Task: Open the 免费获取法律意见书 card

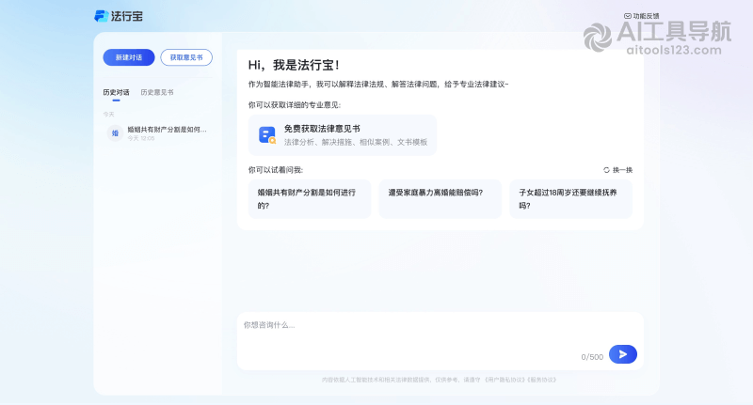Action: coord(343,135)
